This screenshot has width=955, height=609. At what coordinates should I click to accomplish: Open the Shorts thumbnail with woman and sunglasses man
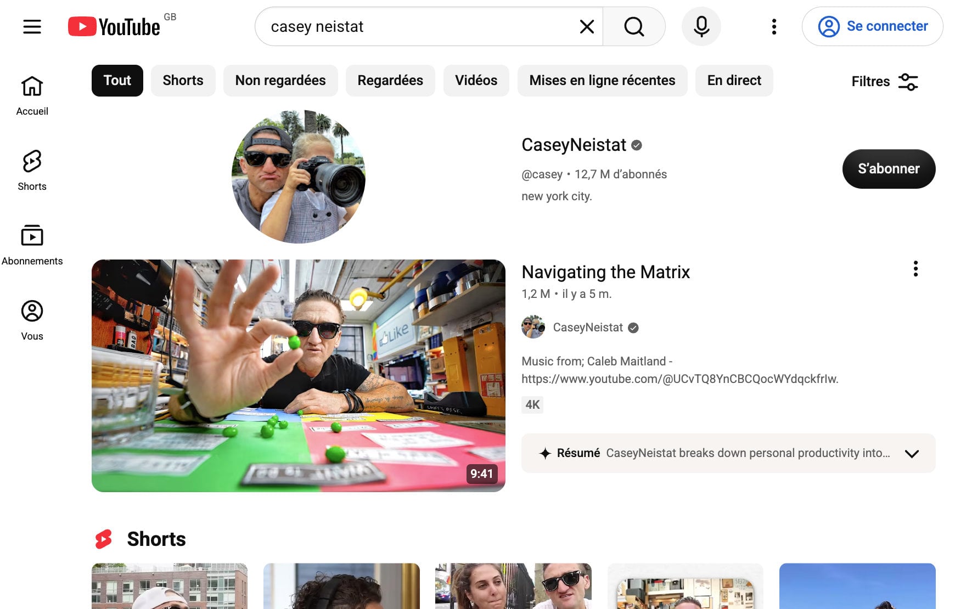513,586
